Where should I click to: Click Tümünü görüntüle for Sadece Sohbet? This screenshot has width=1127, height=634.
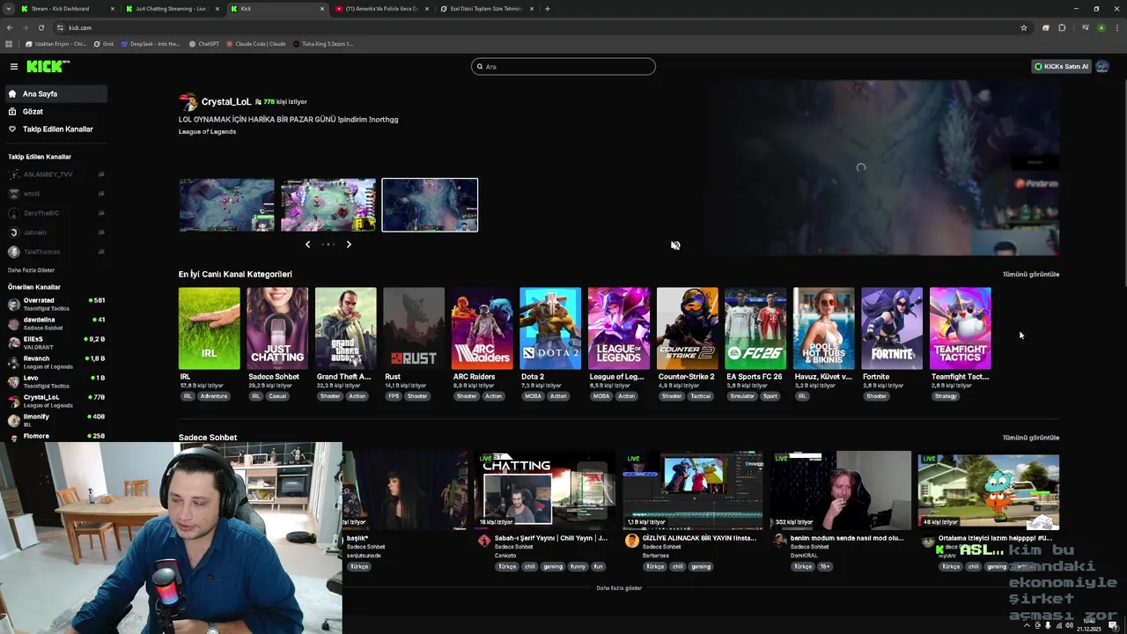click(1030, 438)
